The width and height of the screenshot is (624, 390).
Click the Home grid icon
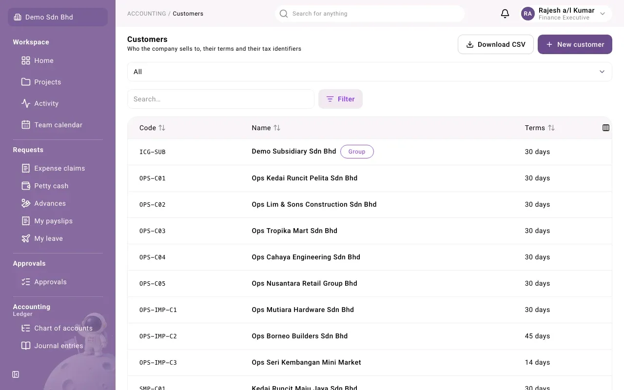tap(26, 60)
